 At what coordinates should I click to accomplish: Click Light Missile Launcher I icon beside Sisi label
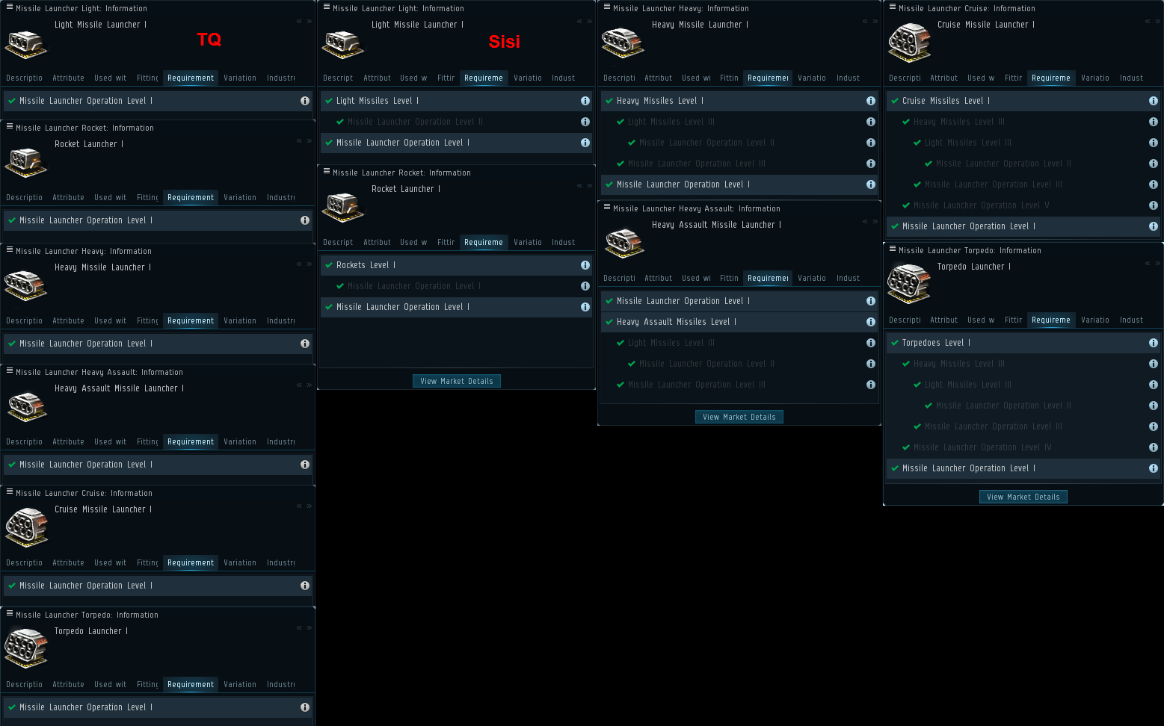tap(343, 44)
